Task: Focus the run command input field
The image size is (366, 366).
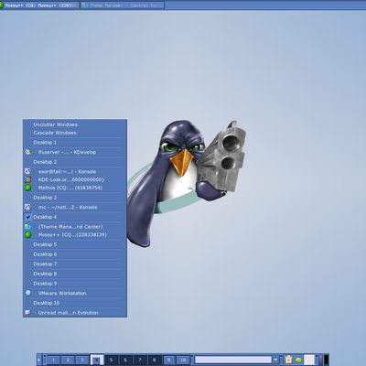Action: coord(233,360)
